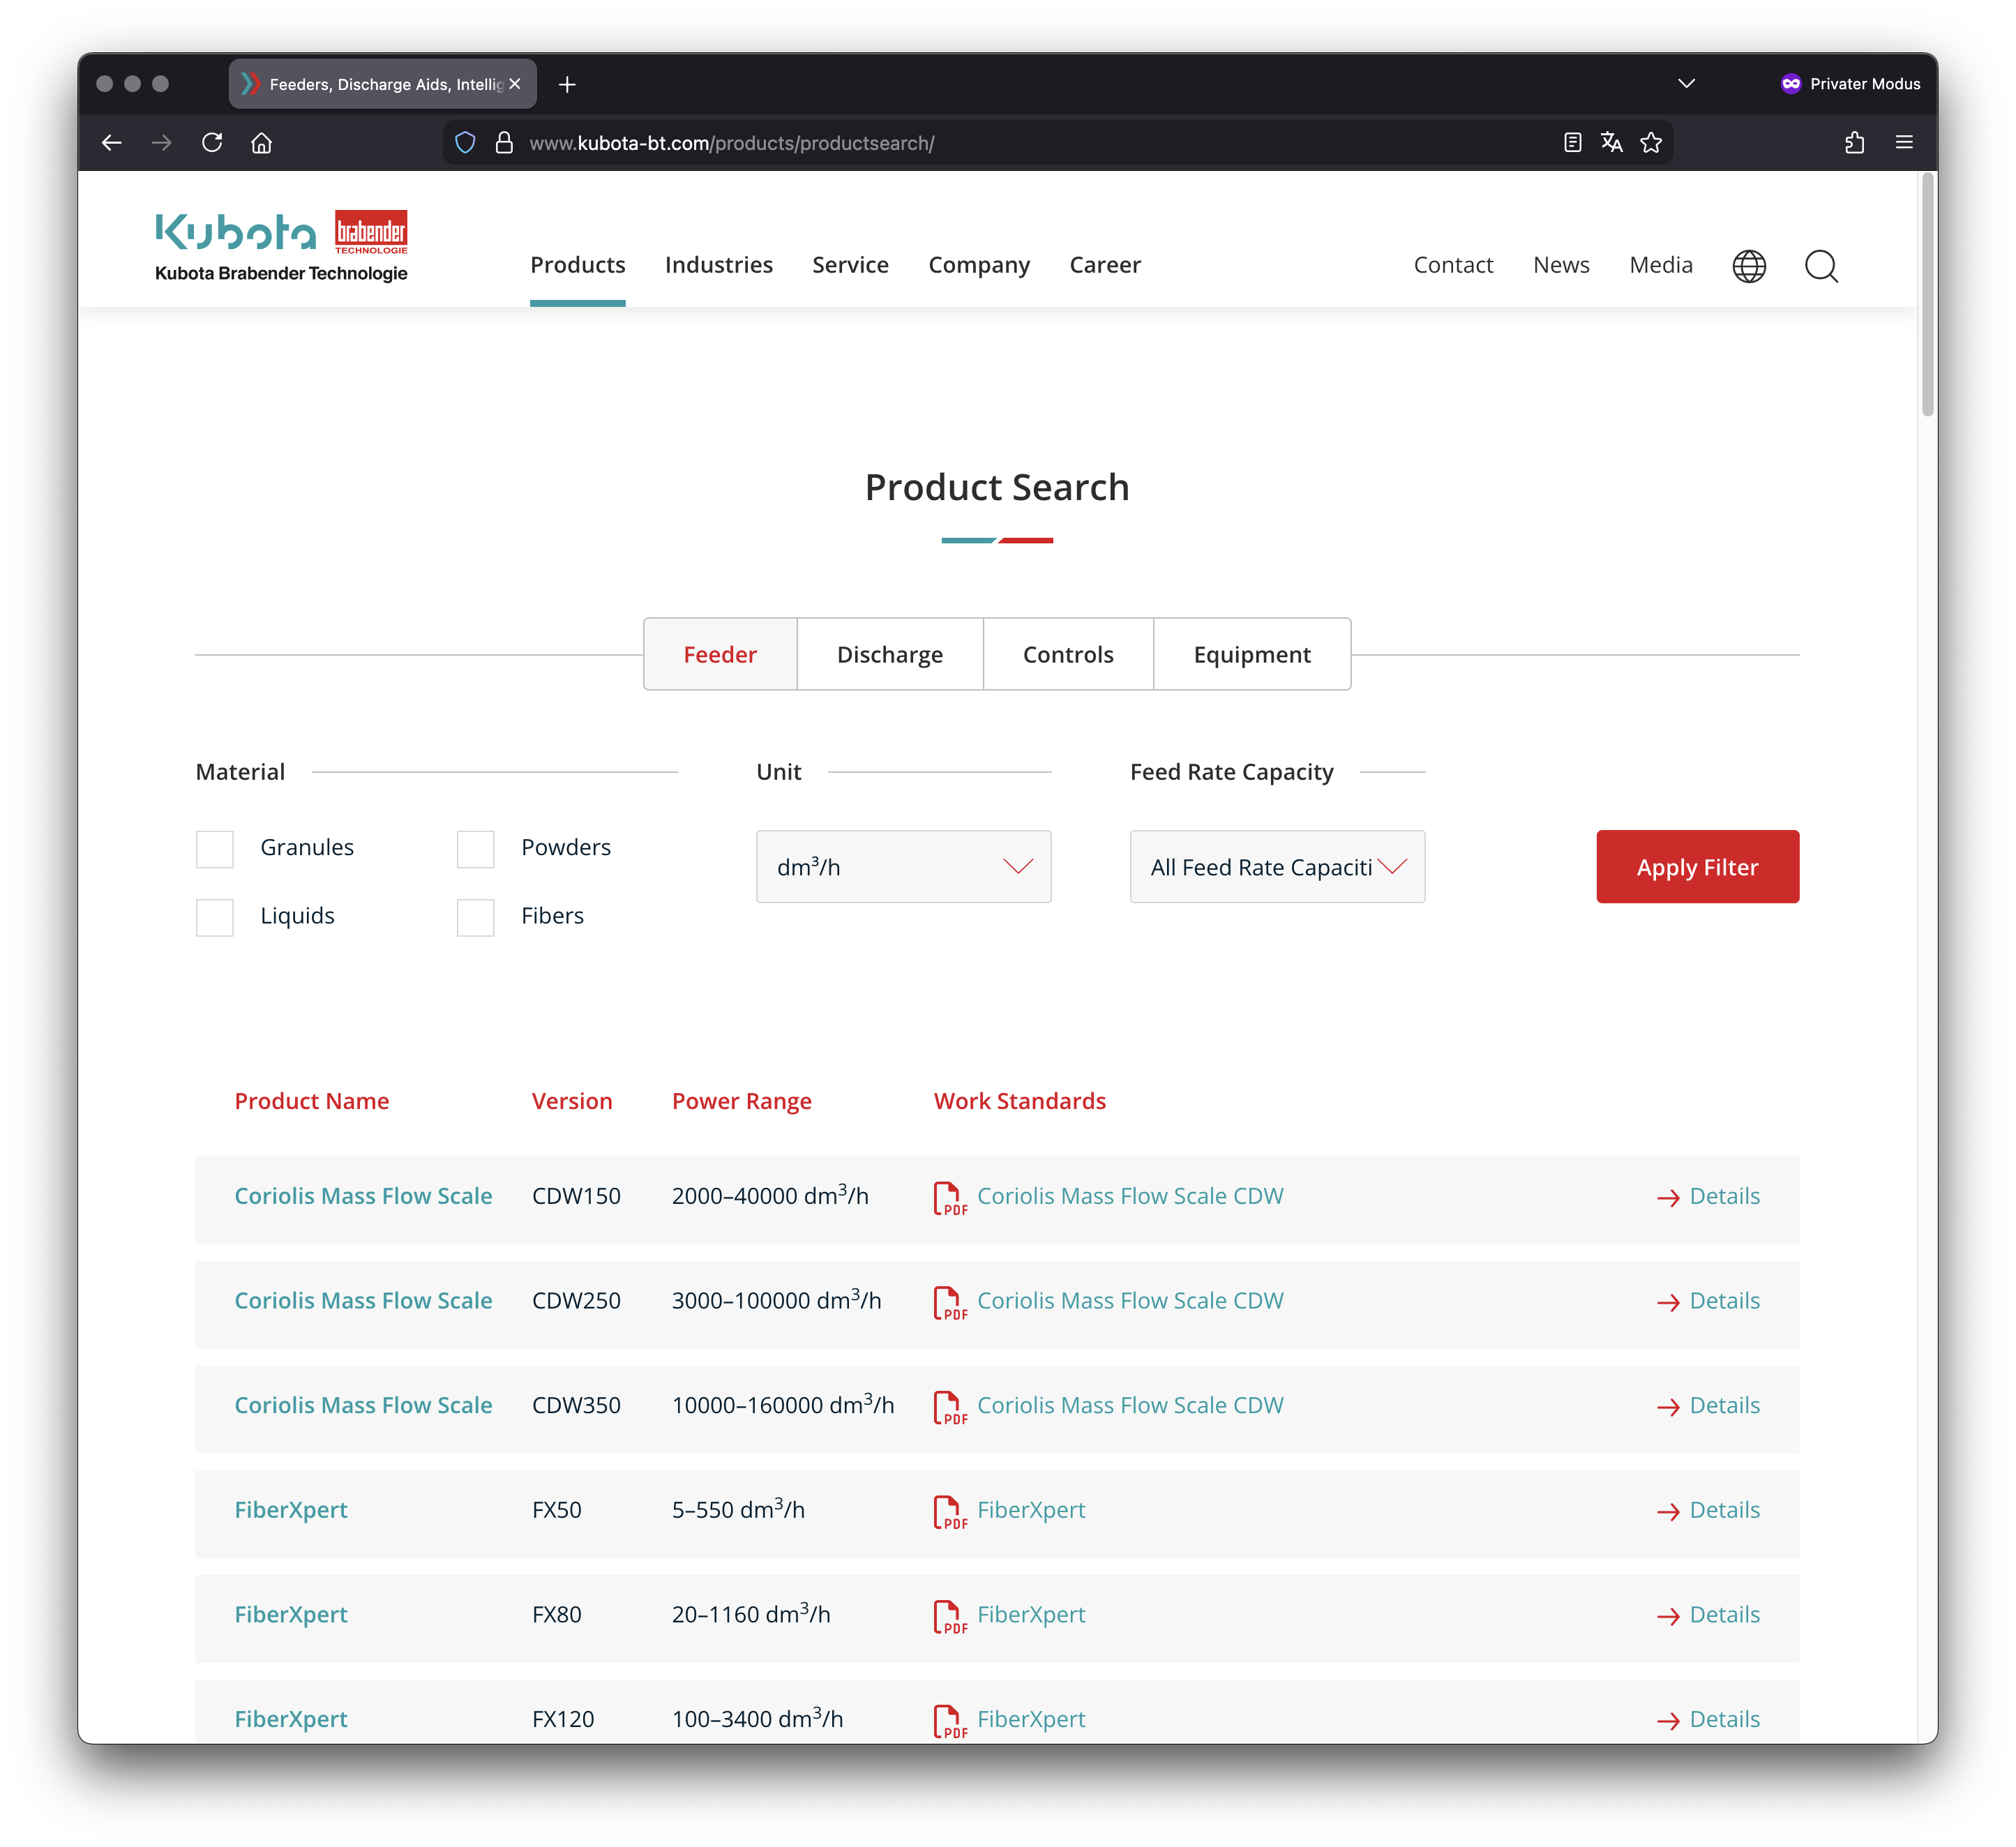This screenshot has width=2016, height=1847.
Task: Bookmark page with the star icon
Action: point(1651,143)
